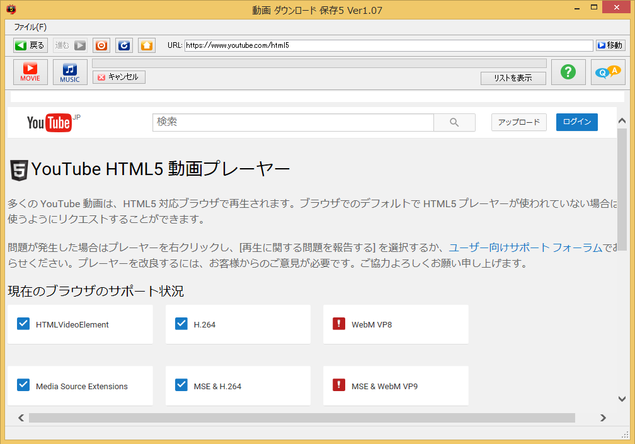635x444 pixels.
Task: Click the horizontal scrollbar left arrow
Action: pos(21,418)
